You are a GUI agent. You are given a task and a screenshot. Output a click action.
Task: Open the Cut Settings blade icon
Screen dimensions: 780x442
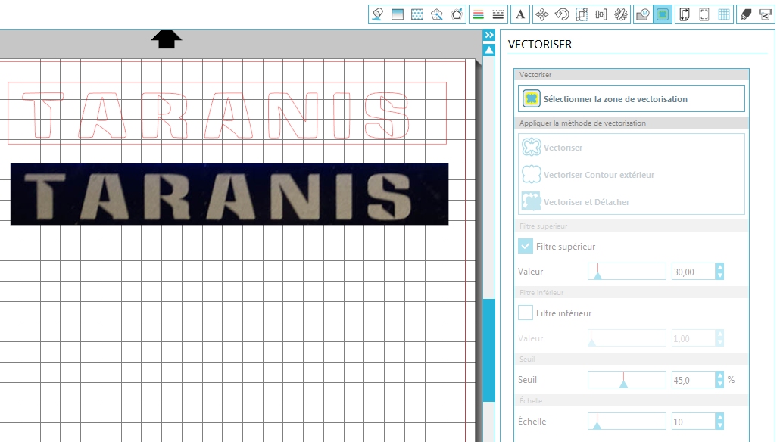pyautogui.click(x=746, y=14)
